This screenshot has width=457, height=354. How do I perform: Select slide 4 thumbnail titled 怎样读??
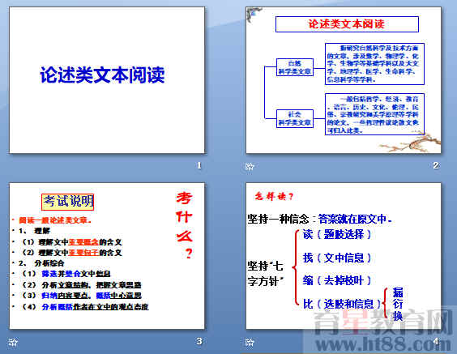pos(344,256)
